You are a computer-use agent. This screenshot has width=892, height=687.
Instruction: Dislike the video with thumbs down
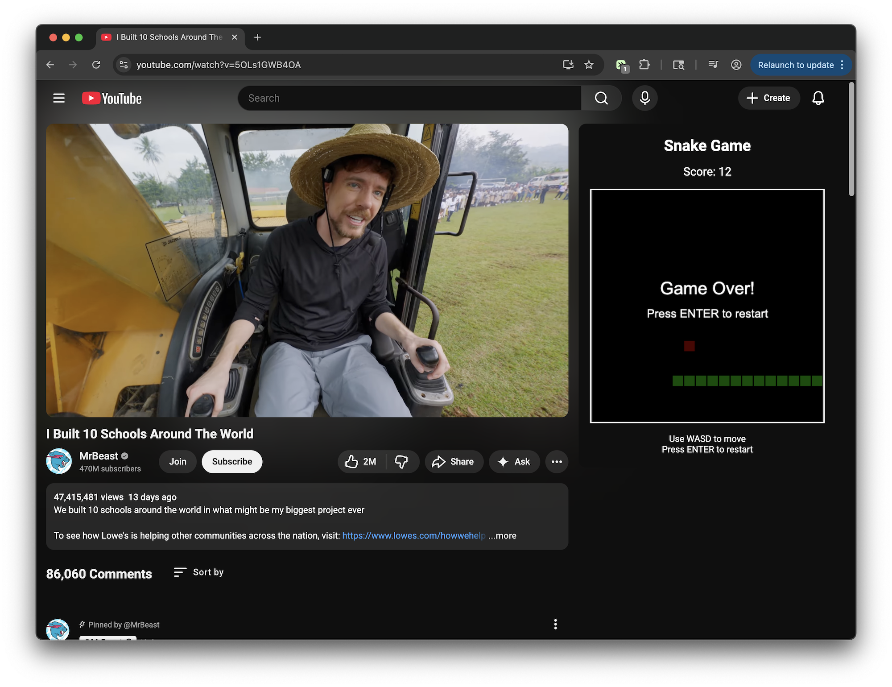(x=401, y=462)
